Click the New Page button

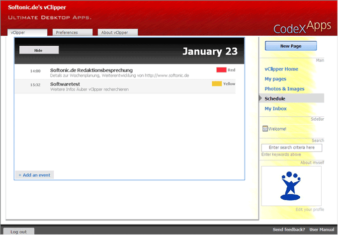(291, 46)
